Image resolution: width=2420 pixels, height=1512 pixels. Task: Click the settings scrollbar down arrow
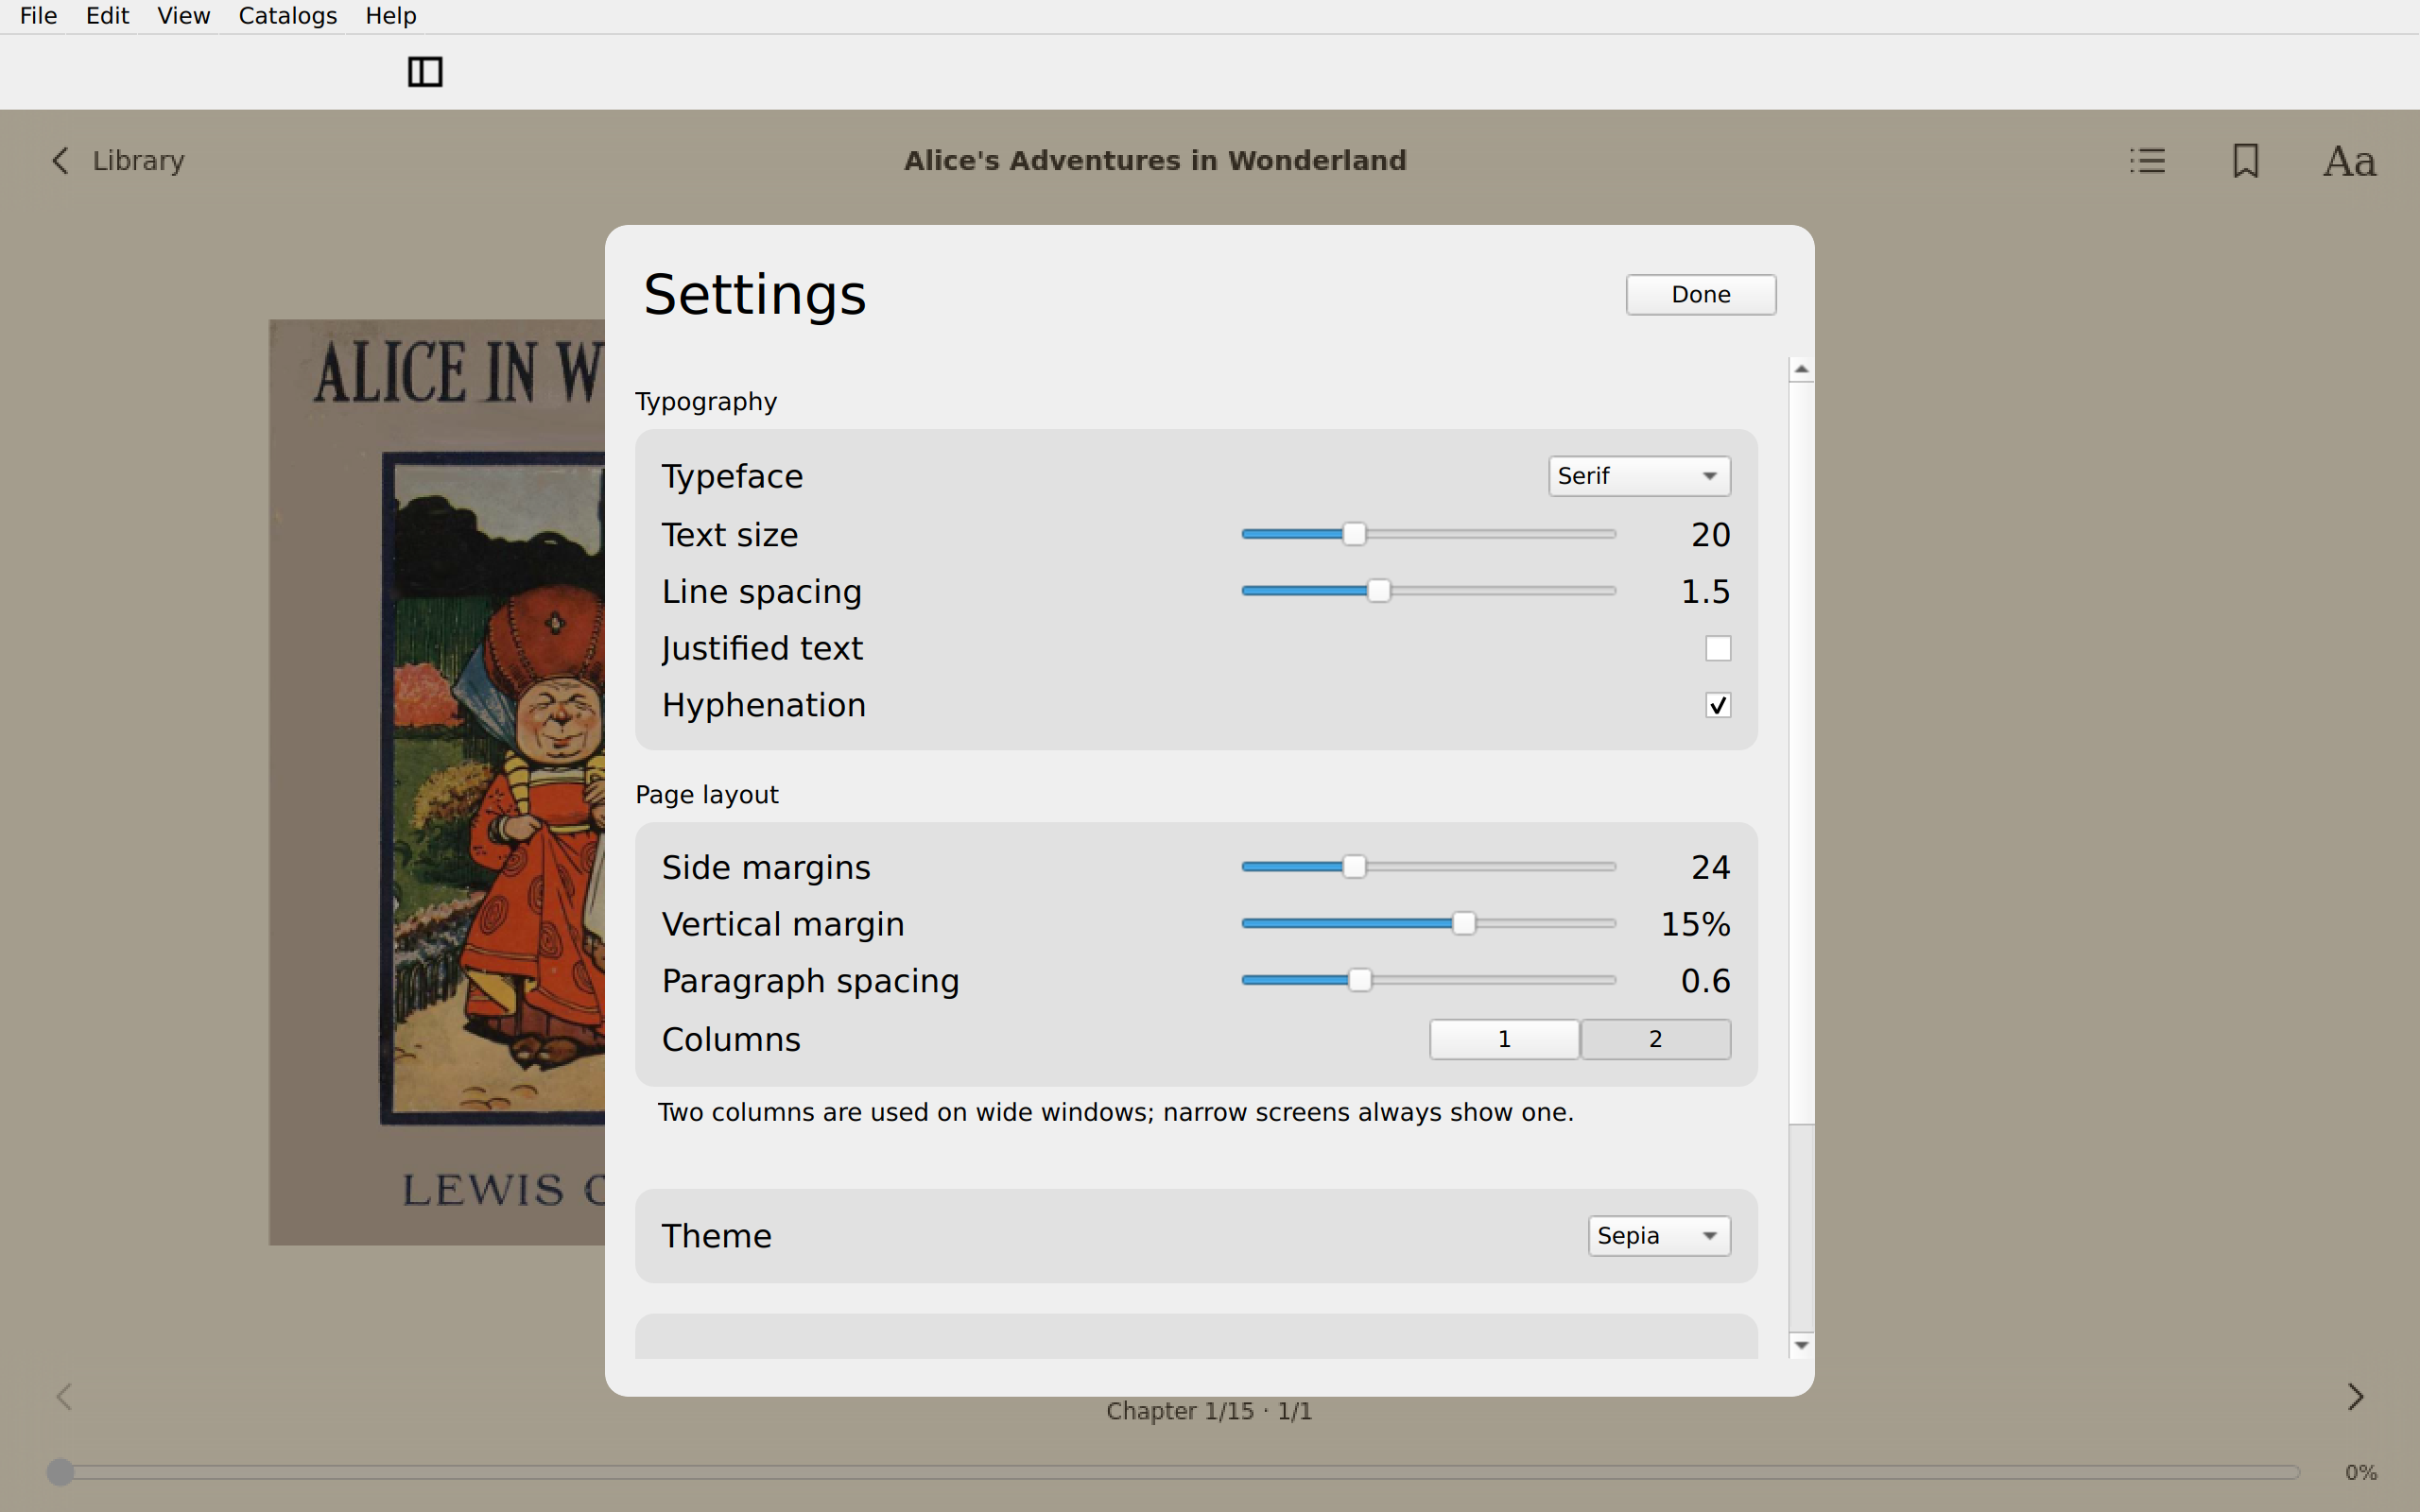coord(1801,1345)
